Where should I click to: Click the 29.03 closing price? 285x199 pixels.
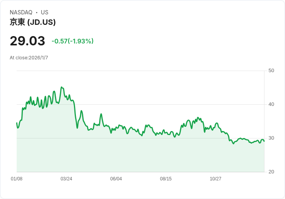tap(27, 41)
